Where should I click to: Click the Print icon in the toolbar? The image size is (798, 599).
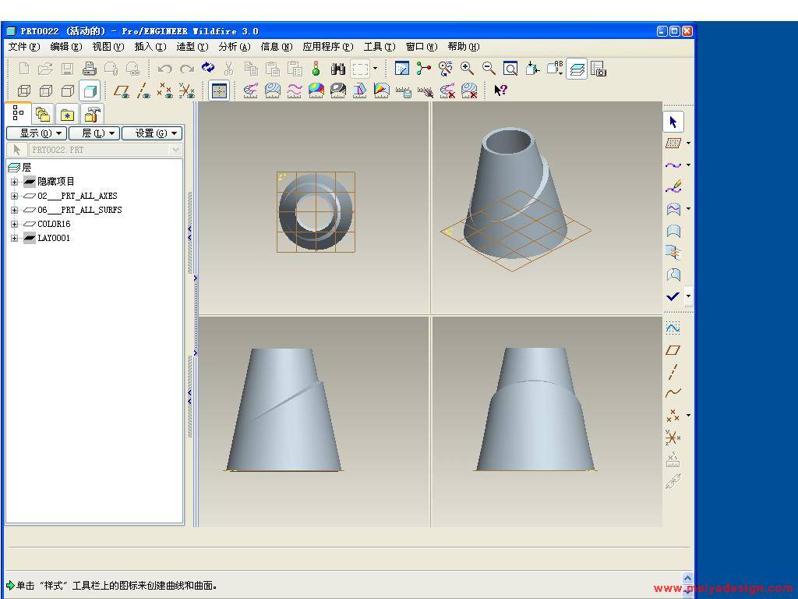click(90, 69)
